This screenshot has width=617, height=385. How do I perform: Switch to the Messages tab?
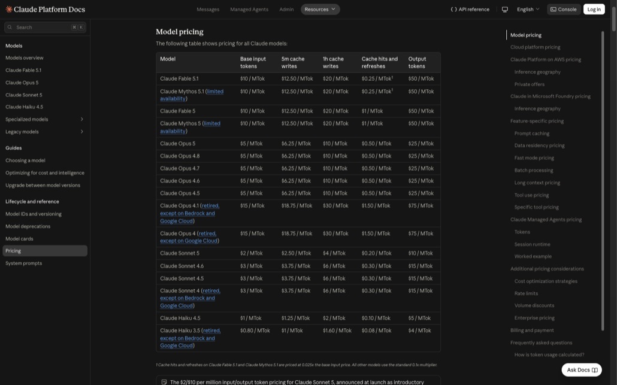208,10
